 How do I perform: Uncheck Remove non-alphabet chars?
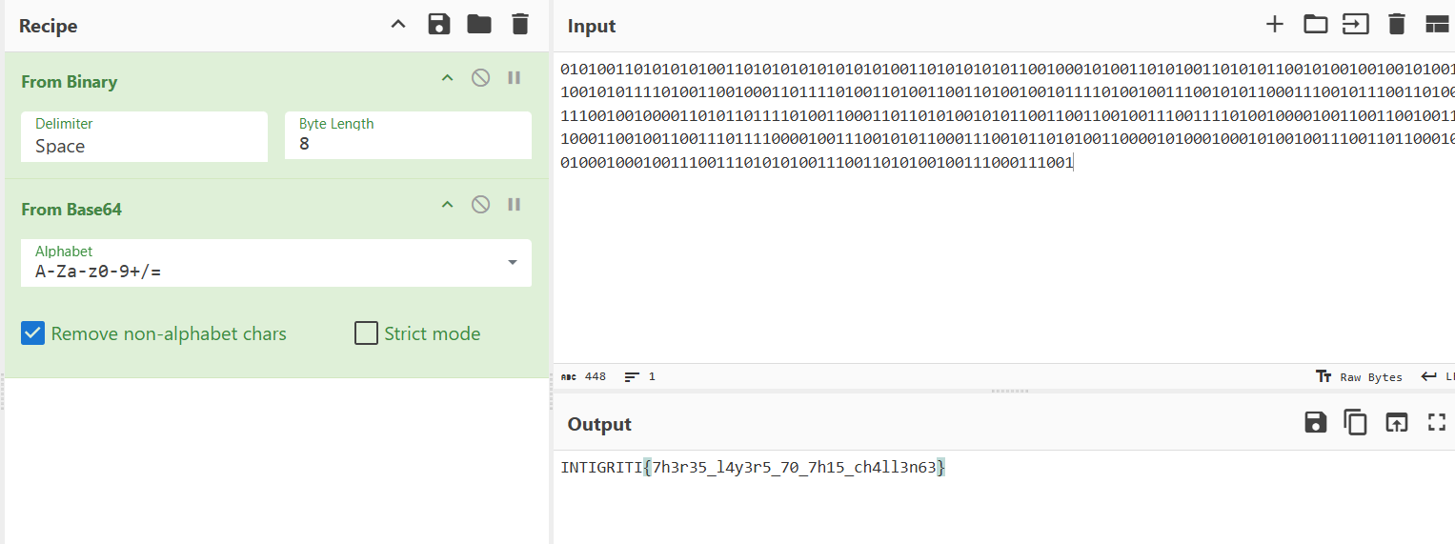[x=33, y=333]
